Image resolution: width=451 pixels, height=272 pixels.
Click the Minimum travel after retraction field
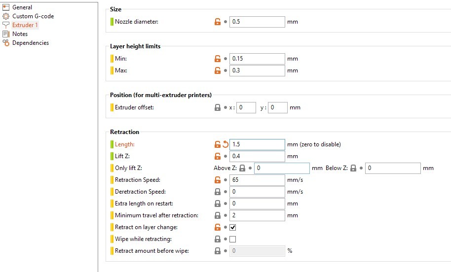pyautogui.click(x=257, y=215)
